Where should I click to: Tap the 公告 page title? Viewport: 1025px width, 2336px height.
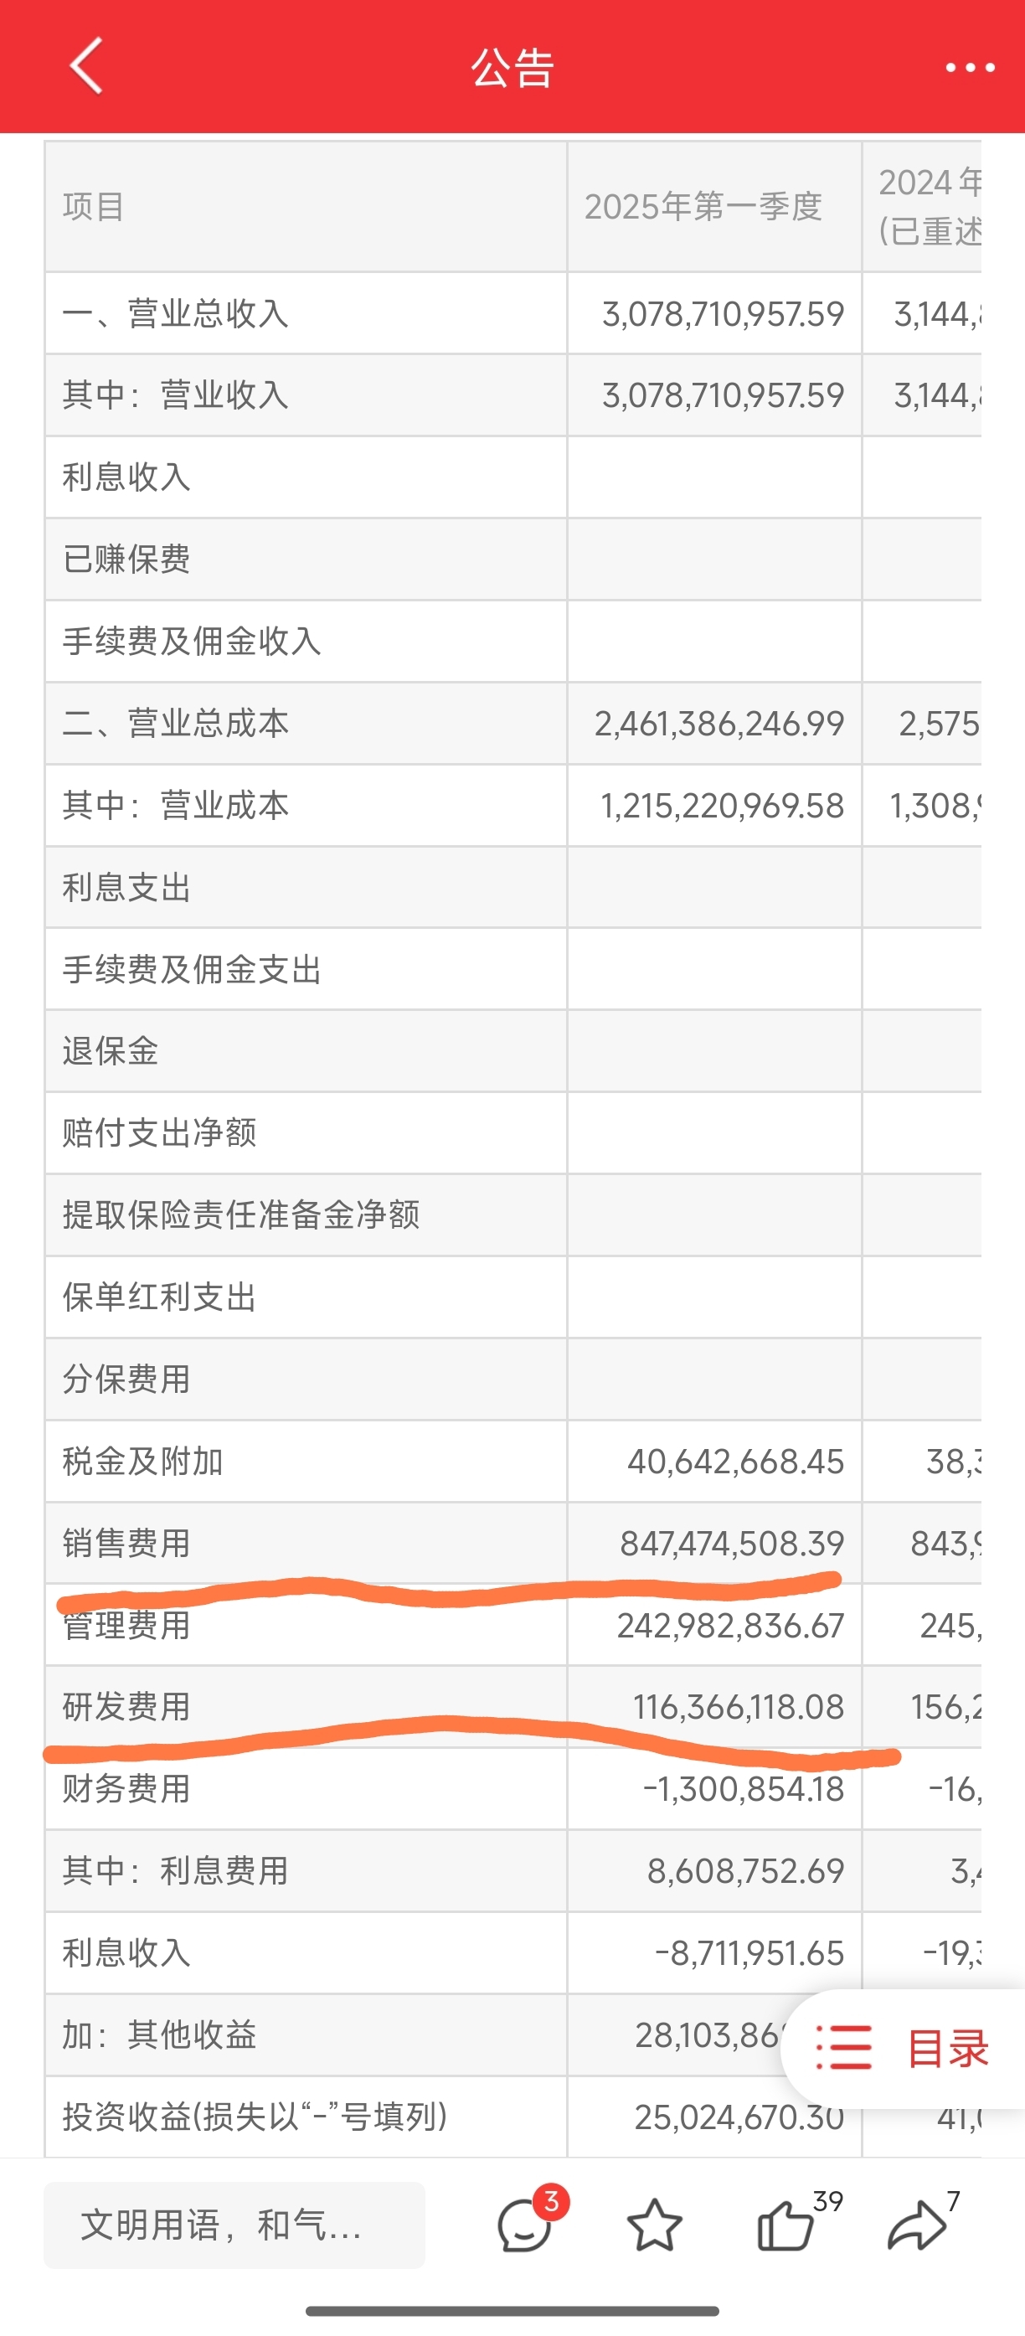[x=512, y=68]
